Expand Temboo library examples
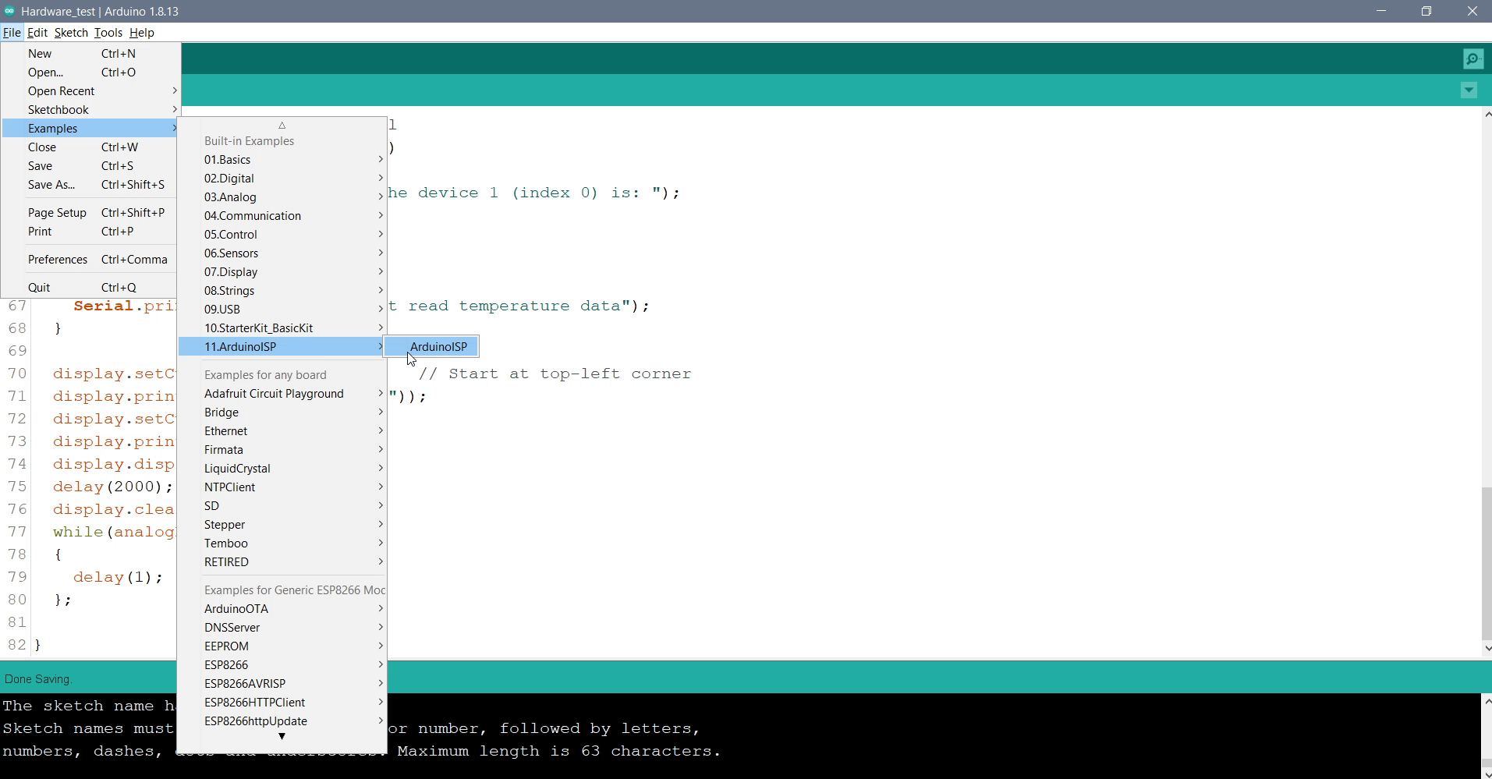This screenshot has height=779, width=1492. point(282,544)
